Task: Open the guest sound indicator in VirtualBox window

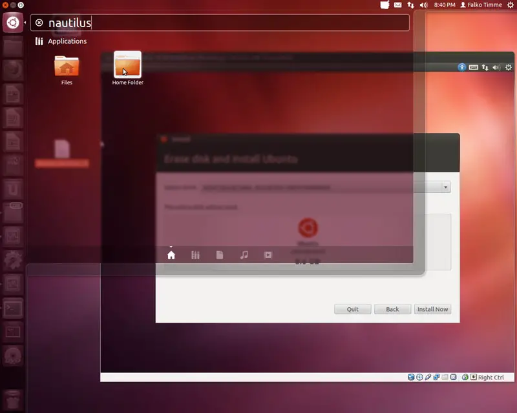Action: point(496,68)
